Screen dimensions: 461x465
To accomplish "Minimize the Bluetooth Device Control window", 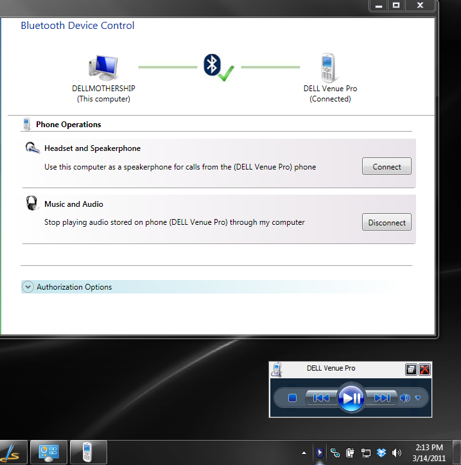I will [x=378, y=5].
